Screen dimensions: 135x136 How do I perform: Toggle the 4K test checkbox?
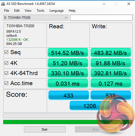pyautogui.click(x=7, y=63)
